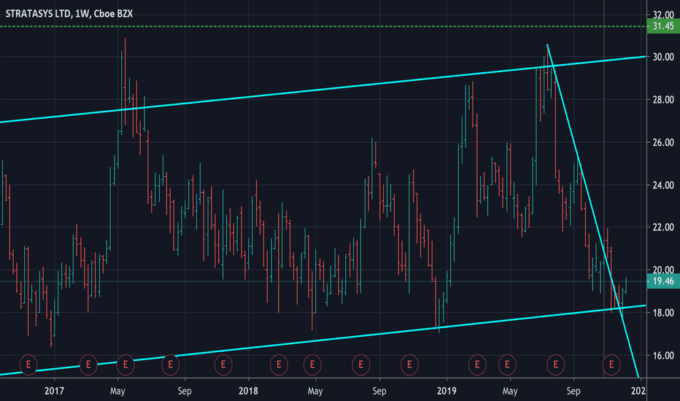Click the 2017 time axis label

click(x=54, y=391)
